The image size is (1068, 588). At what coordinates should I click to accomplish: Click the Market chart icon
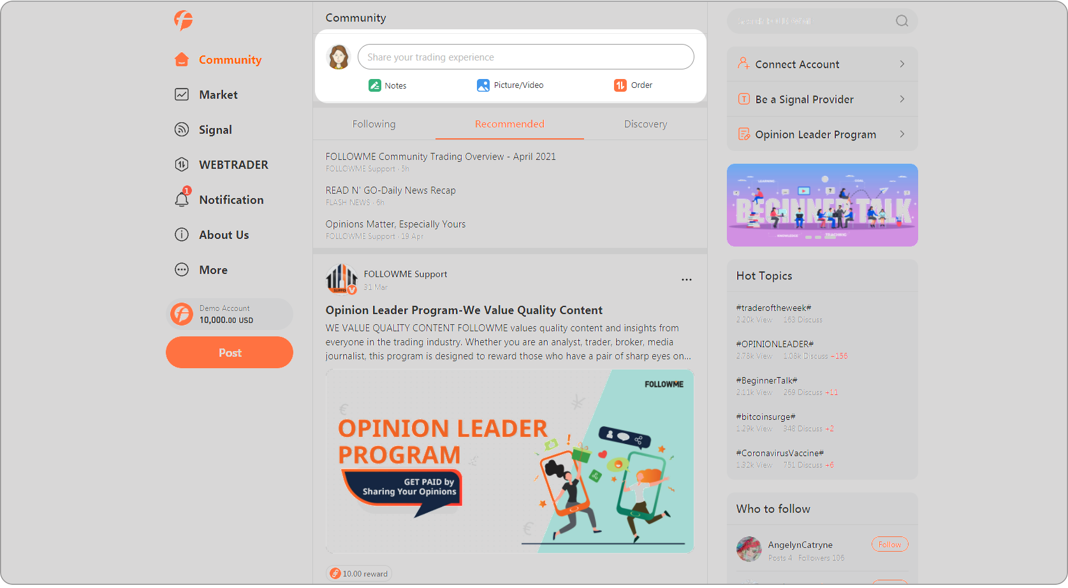coord(182,94)
